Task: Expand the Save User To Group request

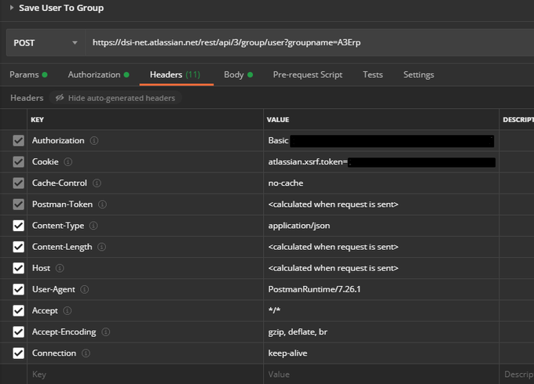Action: tap(12, 8)
